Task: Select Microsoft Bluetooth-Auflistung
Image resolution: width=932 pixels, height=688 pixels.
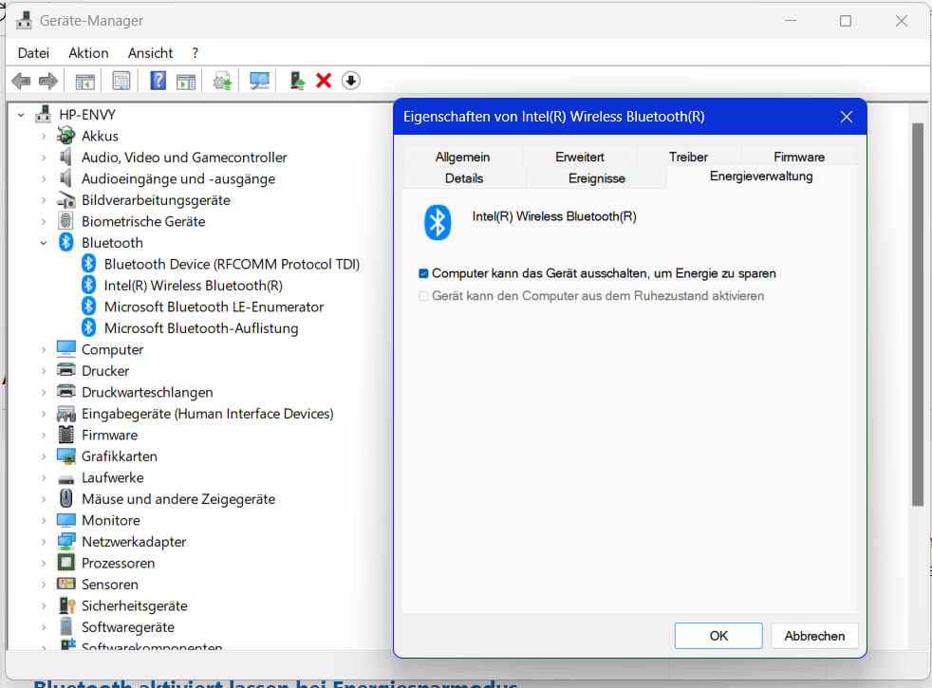Action: click(x=201, y=328)
